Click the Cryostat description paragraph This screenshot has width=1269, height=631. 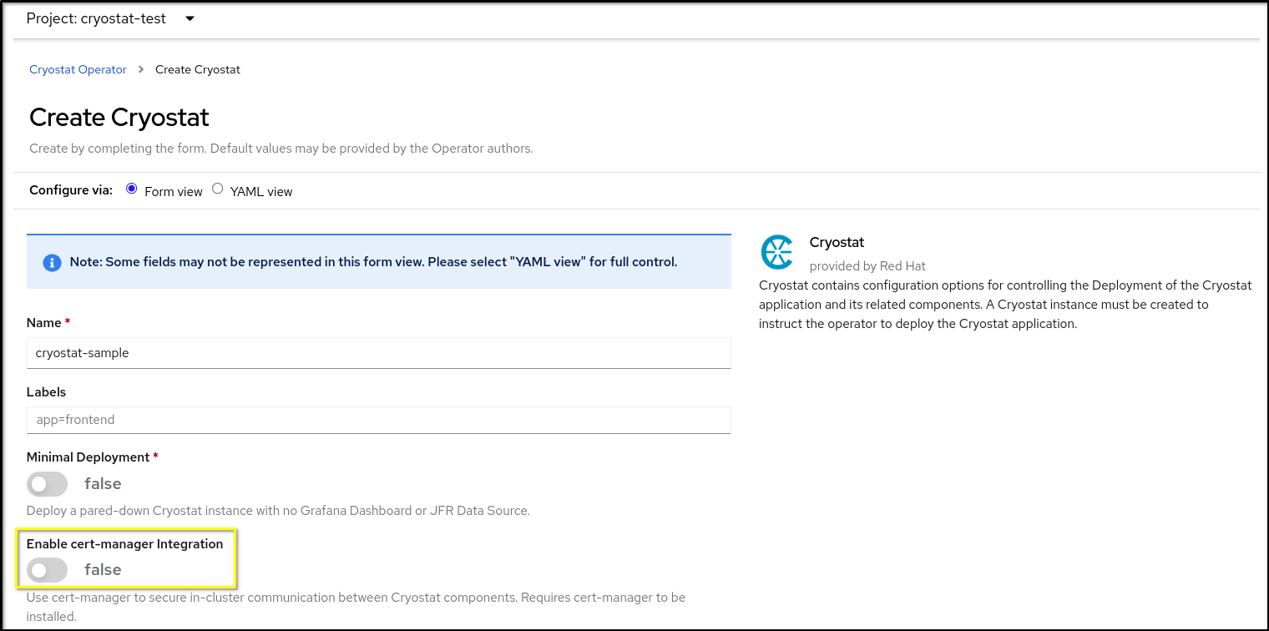pos(1005,305)
